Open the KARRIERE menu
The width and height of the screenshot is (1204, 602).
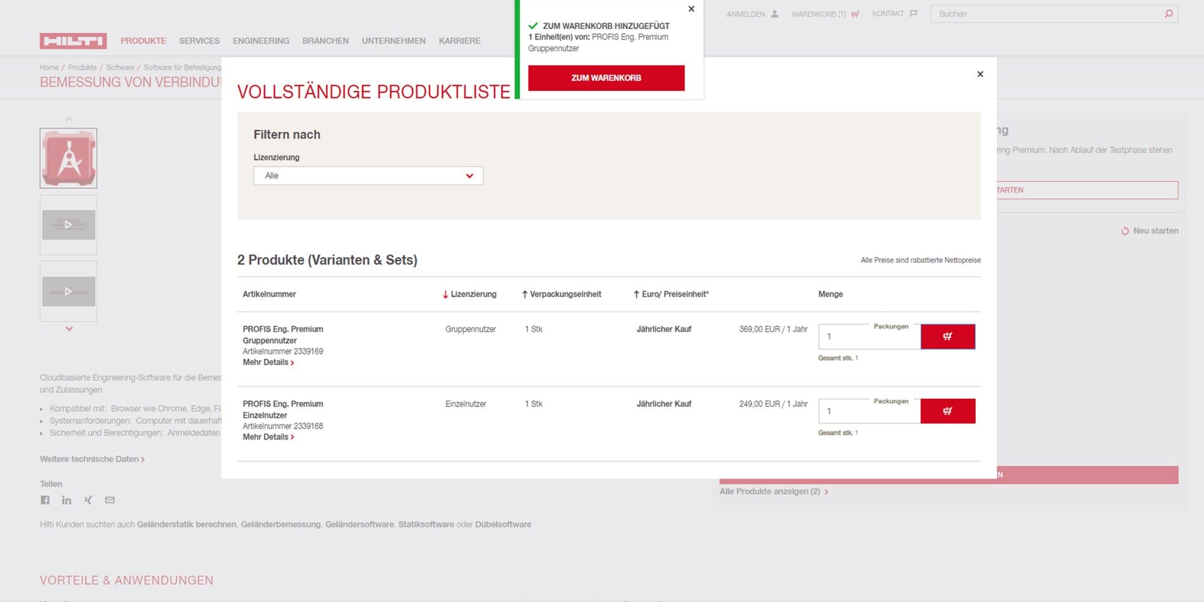[460, 41]
